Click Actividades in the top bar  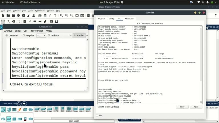[8, 2]
